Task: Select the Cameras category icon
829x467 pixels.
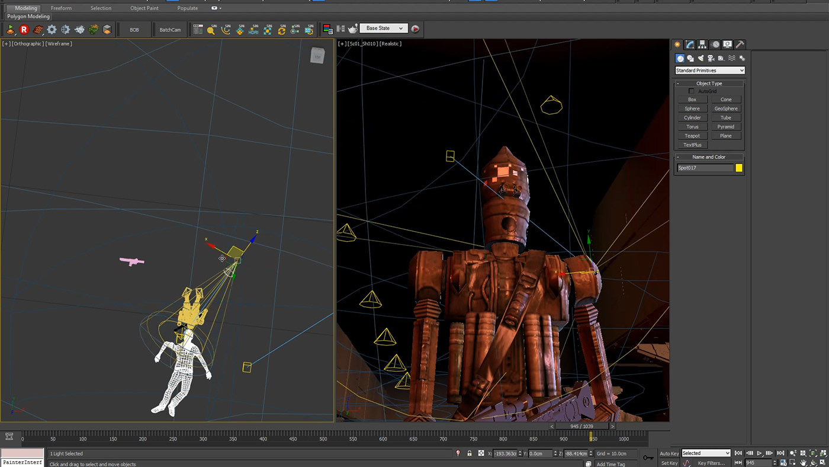Action: click(x=711, y=58)
